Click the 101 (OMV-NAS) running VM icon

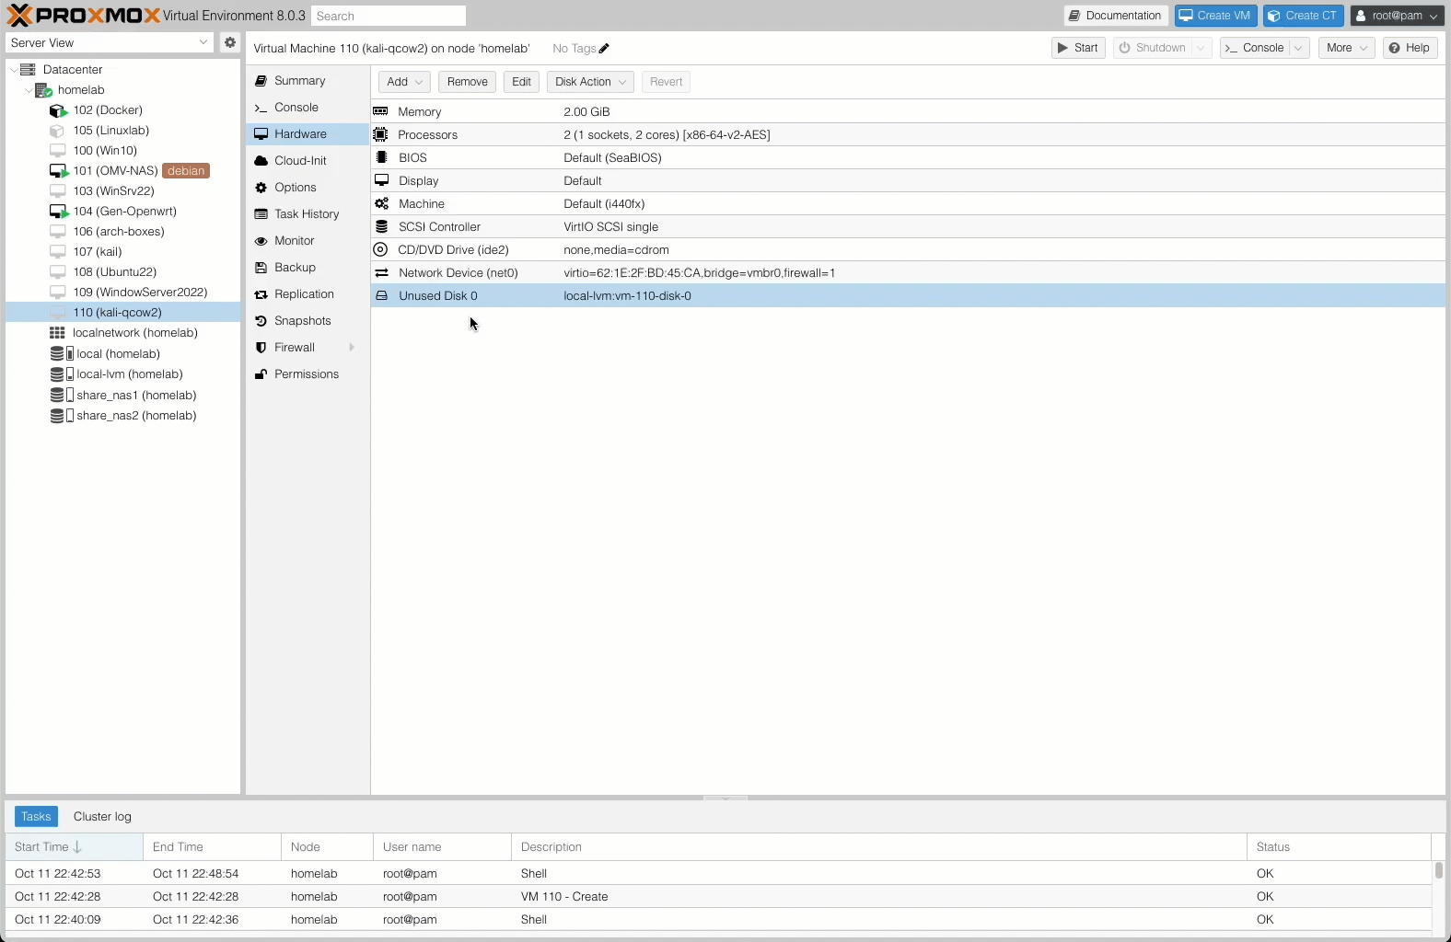click(x=59, y=171)
